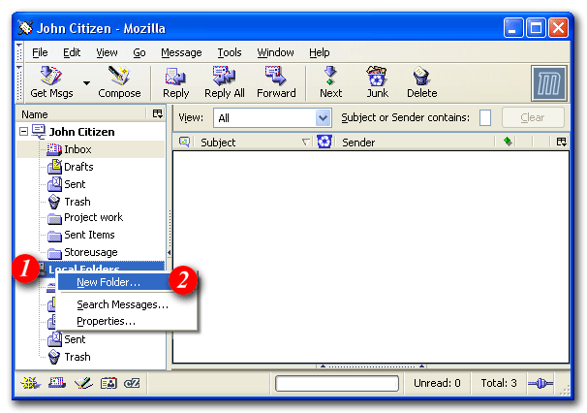Viewport: 587px width, 413px height.
Task: Toggle online/offline connection icon
Action: 540,383
